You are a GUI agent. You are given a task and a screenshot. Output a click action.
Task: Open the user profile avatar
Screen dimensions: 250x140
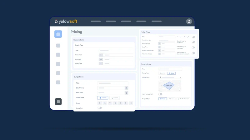coord(189,21)
